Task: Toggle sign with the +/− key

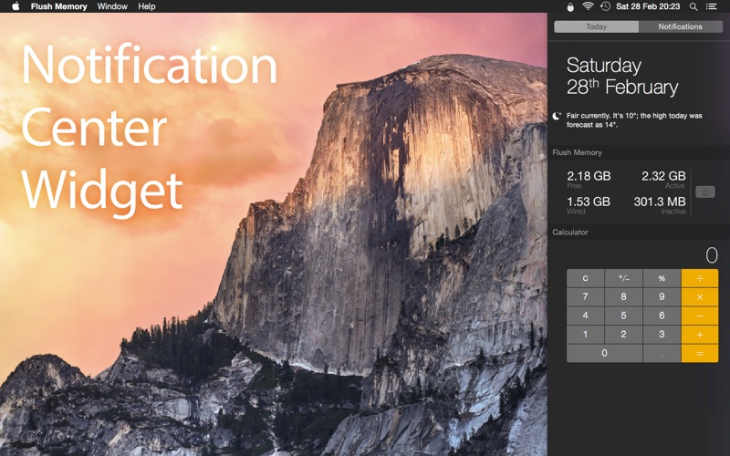Action: (x=624, y=278)
